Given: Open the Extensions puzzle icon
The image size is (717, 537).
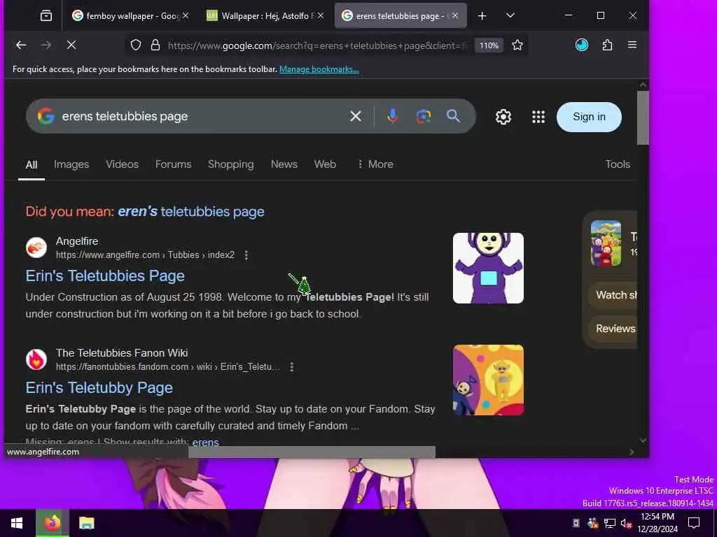Looking at the screenshot, I should click(x=607, y=45).
